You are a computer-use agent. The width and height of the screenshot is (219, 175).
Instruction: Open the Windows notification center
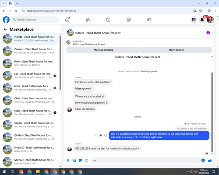(x=213, y=171)
